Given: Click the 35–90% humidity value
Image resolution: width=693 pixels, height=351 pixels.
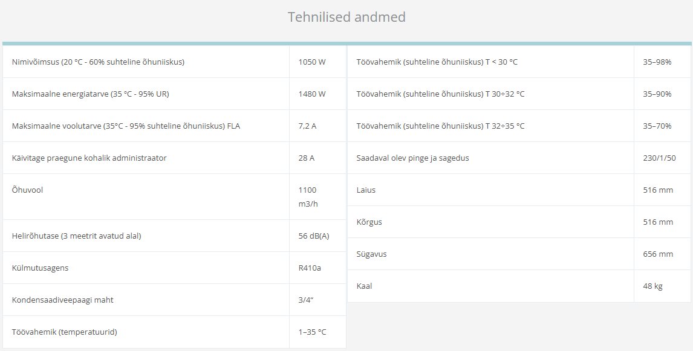Looking at the screenshot, I should point(657,94).
